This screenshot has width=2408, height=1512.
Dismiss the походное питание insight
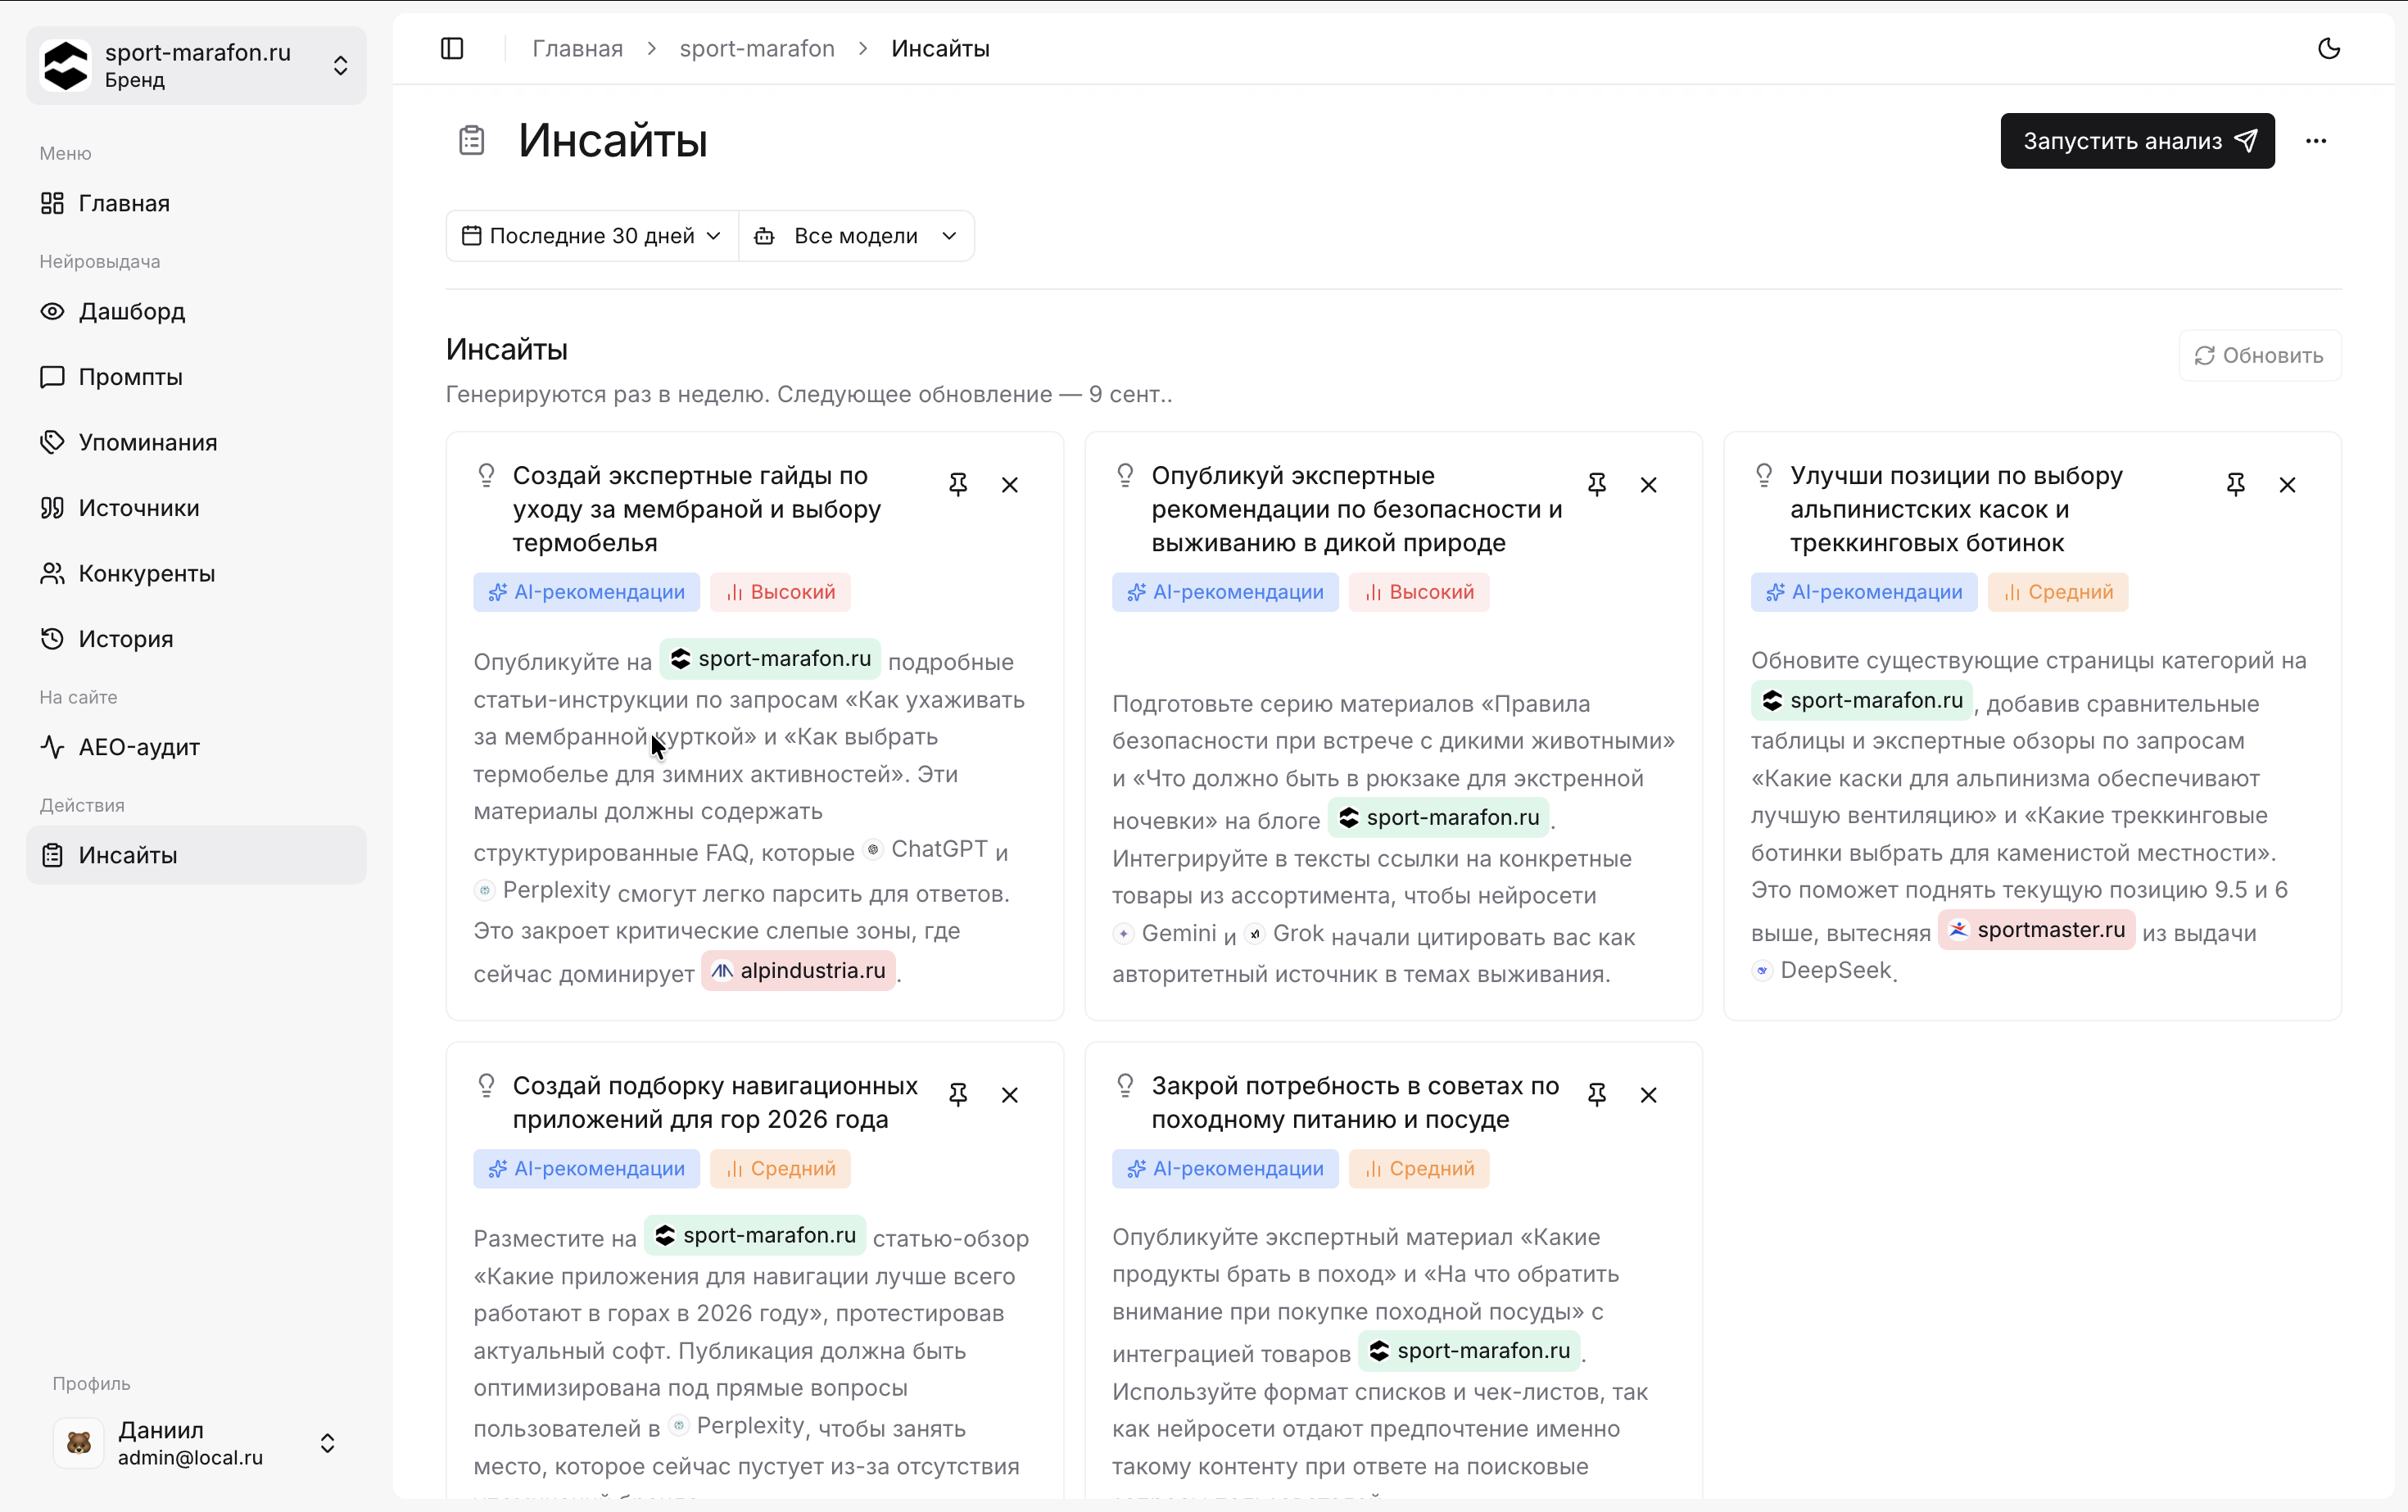[x=1649, y=1095]
